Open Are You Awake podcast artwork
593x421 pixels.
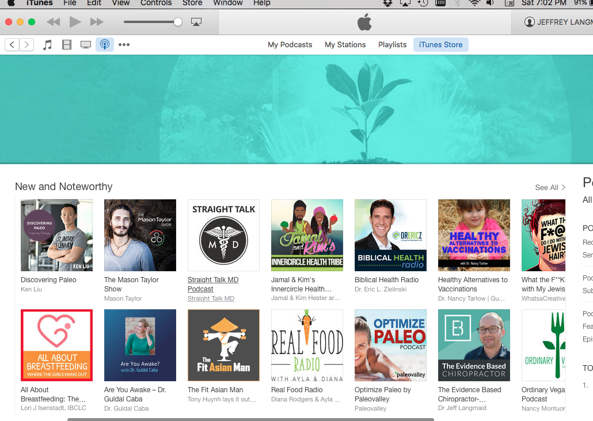pos(140,345)
